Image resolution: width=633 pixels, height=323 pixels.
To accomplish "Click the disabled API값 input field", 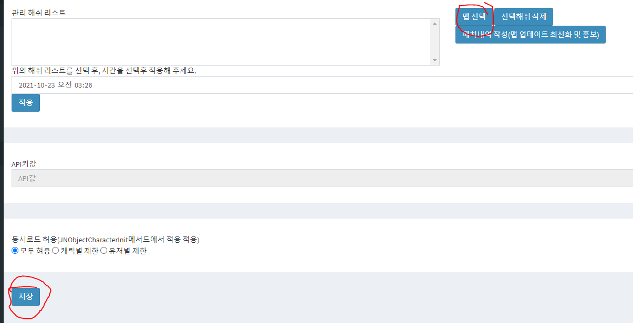I will point(322,178).
